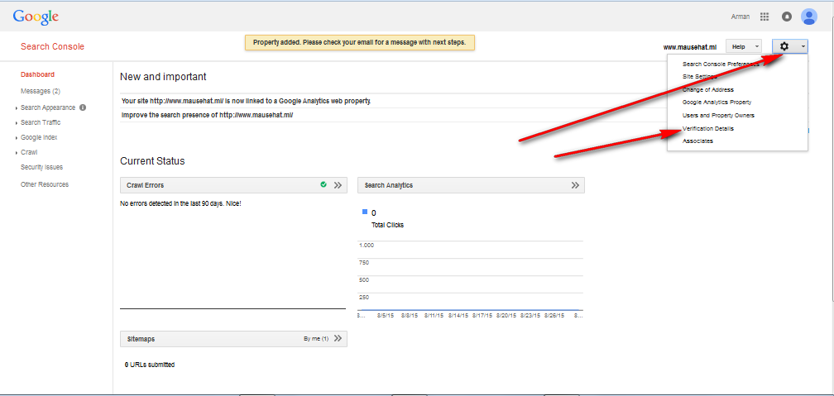Click the Crawl Errors header
This screenshot has height=396, width=834.
(x=233, y=185)
